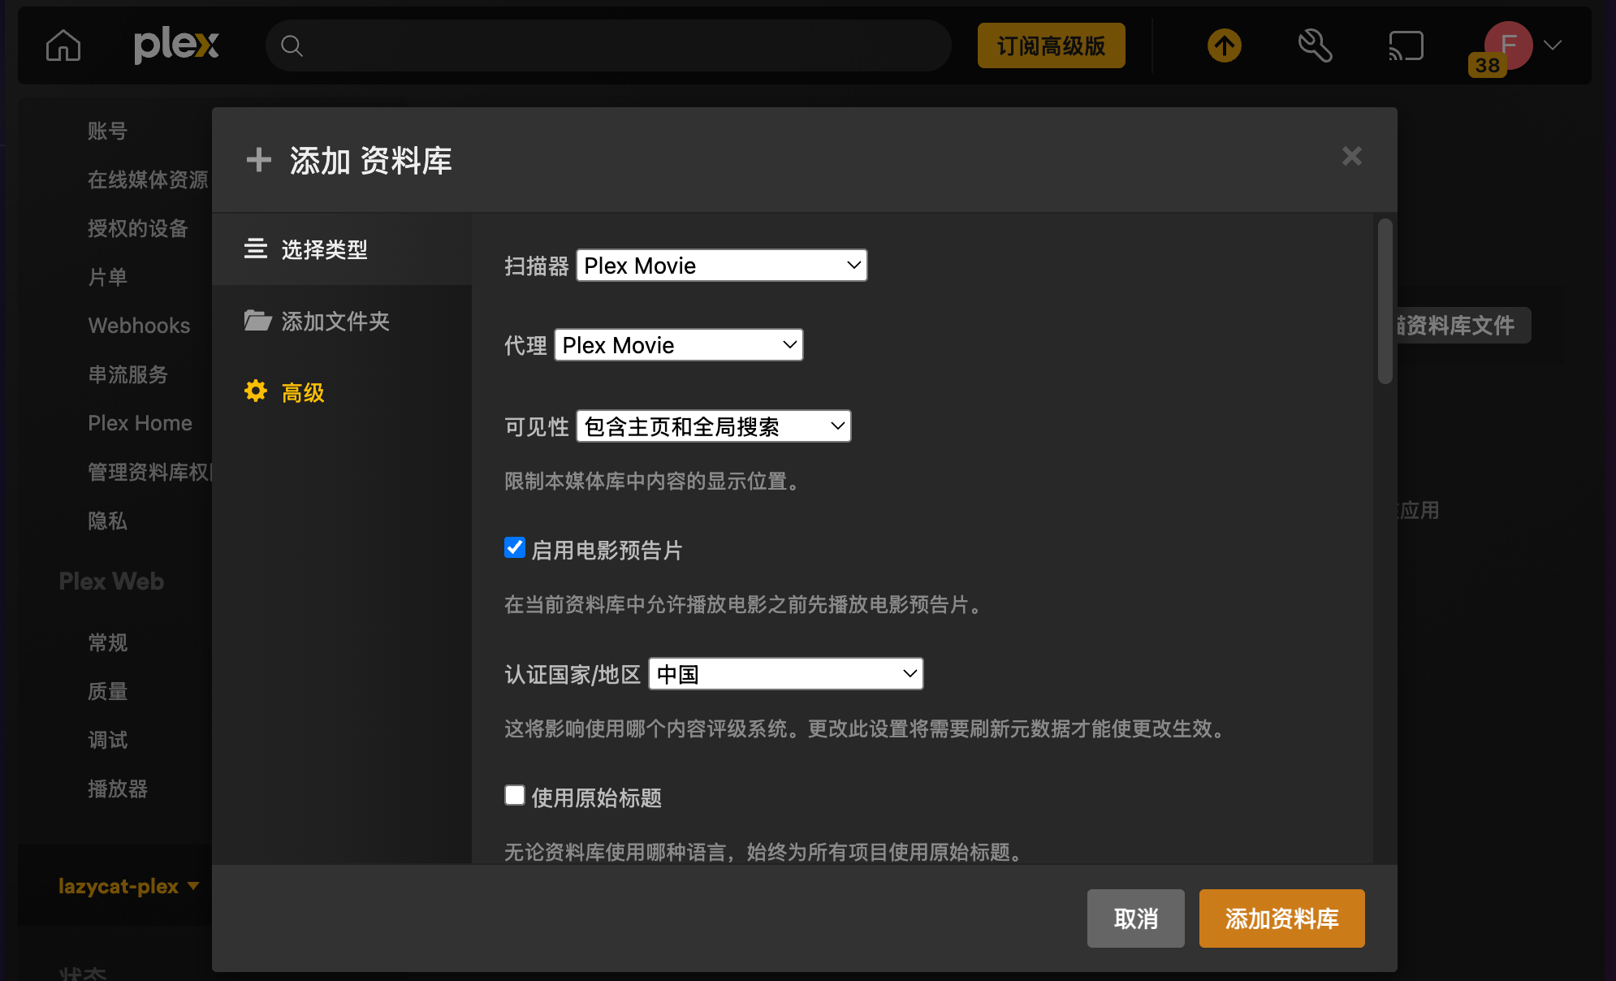
Task: Expand the lazycat-plex server dropdown
Action: pyautogui.click(x=128, y=886)
